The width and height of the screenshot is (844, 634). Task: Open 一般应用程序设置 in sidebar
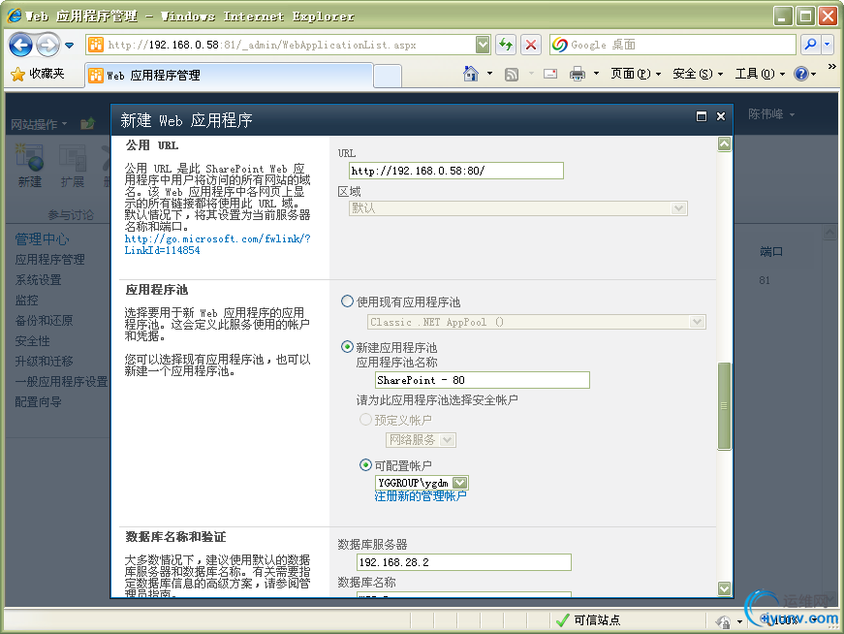pos(61,382)
